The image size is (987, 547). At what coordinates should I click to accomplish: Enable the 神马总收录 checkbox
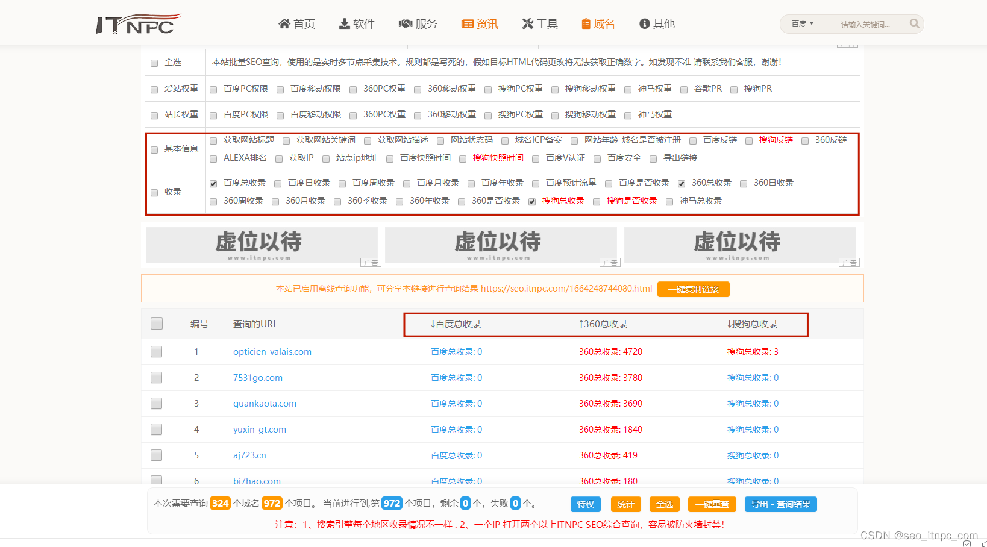pyautogui.click(x=669, y=202)
